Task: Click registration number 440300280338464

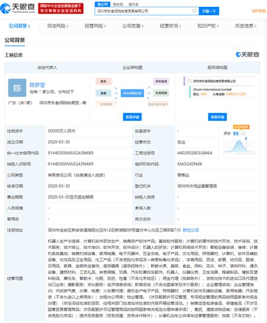Action: click(195, 153)
